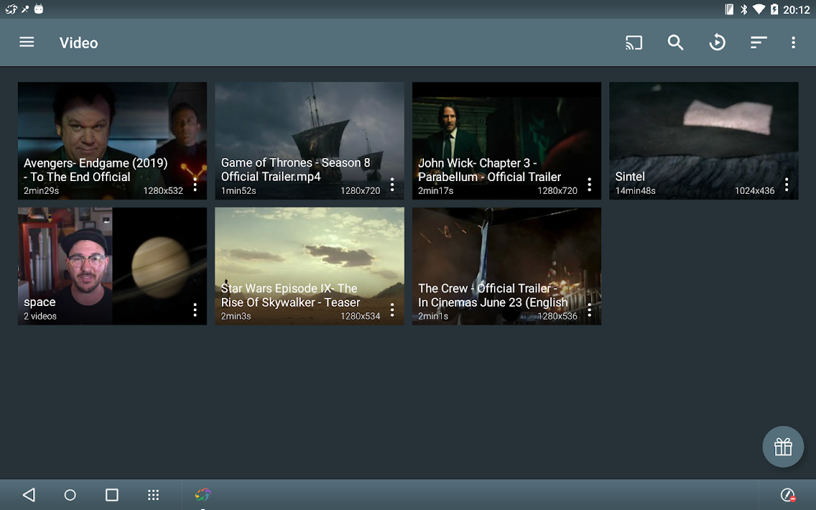Open options for the John Wick trailer
Viewport: 816px width, 510px height.
click(589, 184)
